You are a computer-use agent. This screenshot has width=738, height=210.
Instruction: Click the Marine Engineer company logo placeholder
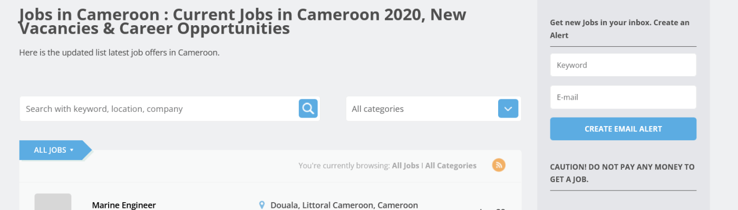53,202
